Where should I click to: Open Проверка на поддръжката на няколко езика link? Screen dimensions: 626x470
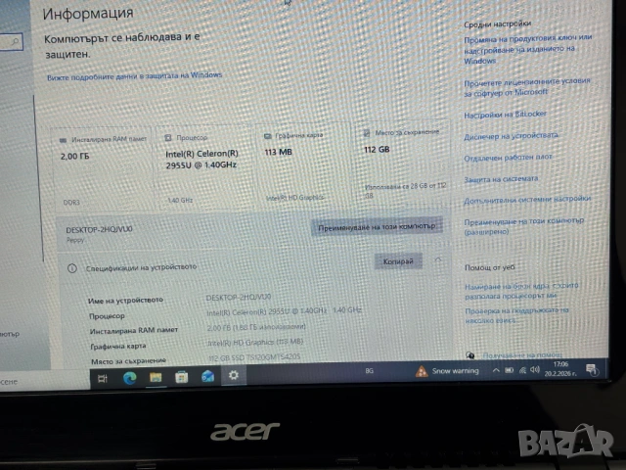(516, 315)
